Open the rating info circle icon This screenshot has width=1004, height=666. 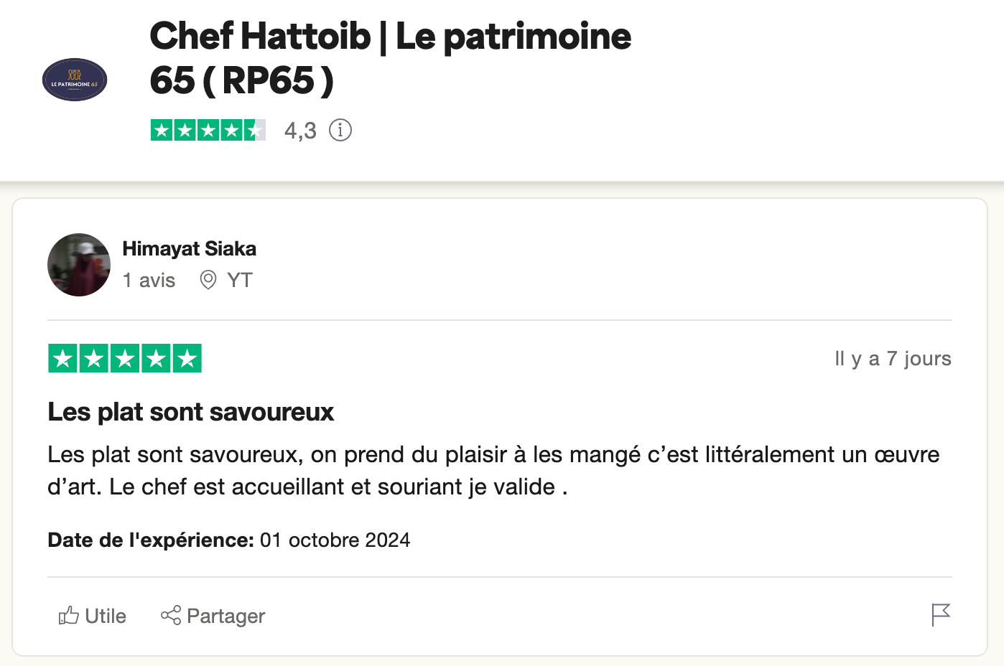pyautogui.click(x=340, y=130)
